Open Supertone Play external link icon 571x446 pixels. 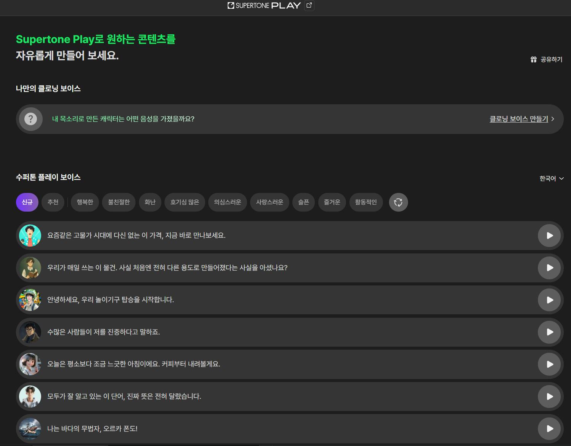pyautogui.click(x=309, y=5)
